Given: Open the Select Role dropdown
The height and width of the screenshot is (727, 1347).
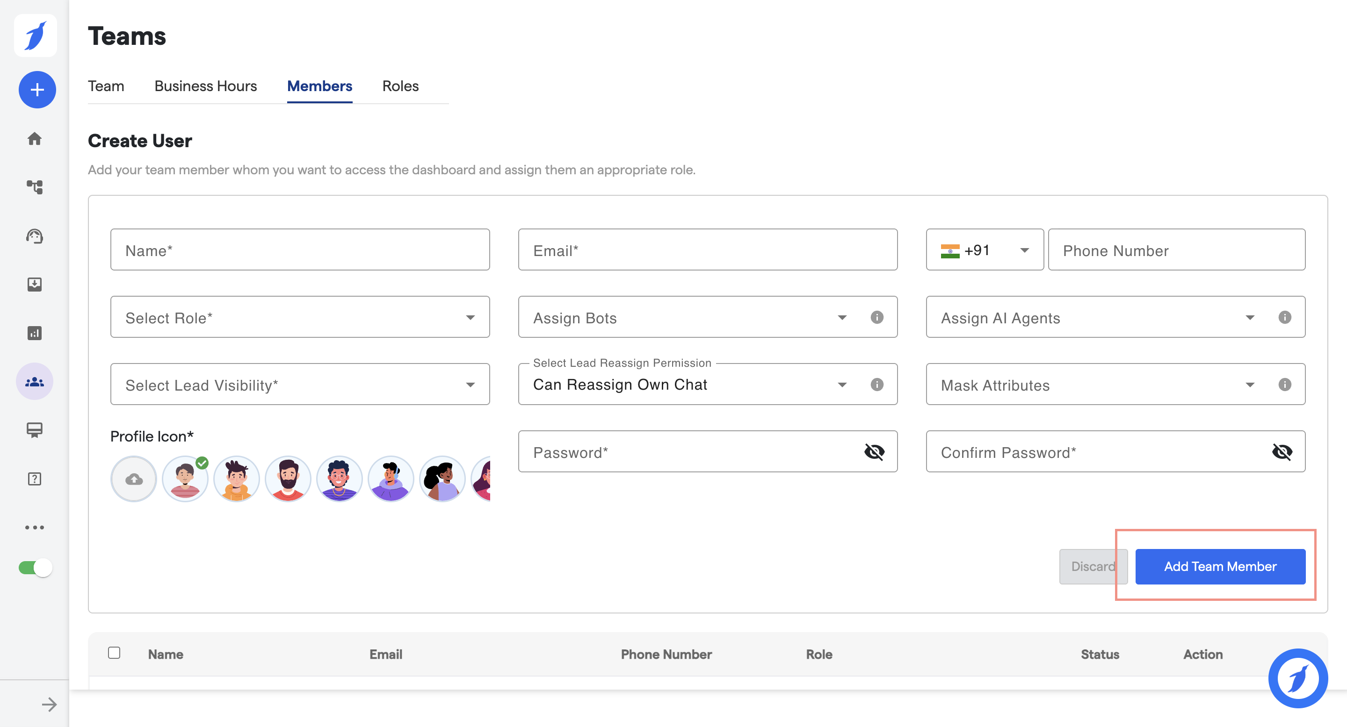Looking at the screenshot, I should (300, 317).
